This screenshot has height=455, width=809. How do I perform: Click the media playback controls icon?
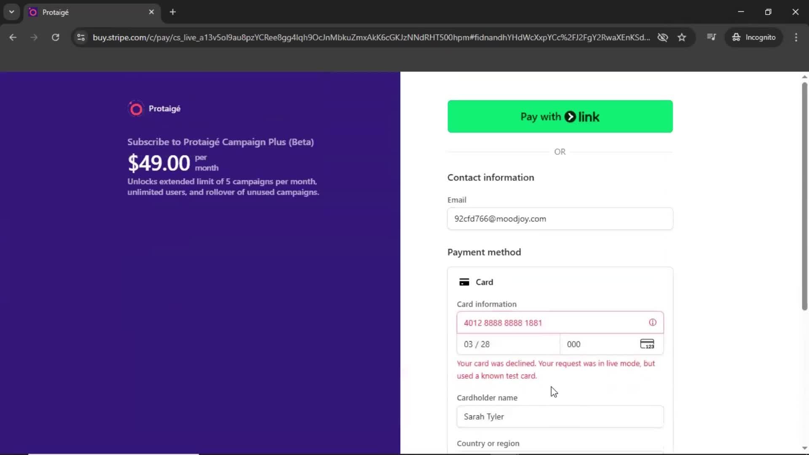pyautogui.click(x=711, y=37)
